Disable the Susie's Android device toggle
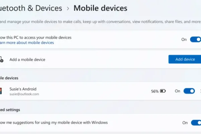 coord(189,91)
